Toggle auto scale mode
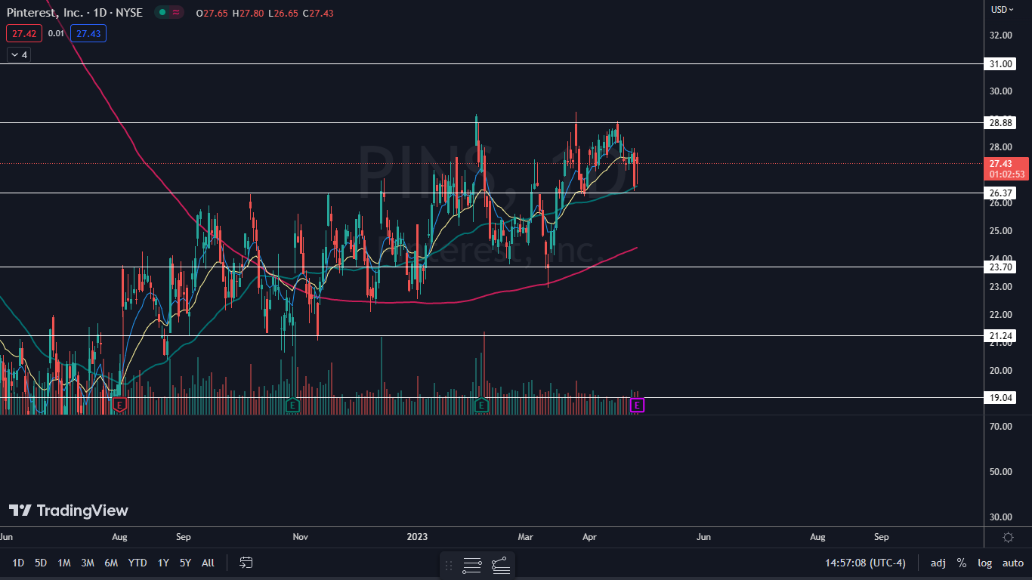The image size is (1032, 580). coord(1013,563)
